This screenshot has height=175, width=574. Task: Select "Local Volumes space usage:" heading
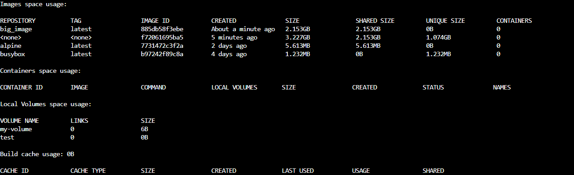coord(46,104)
